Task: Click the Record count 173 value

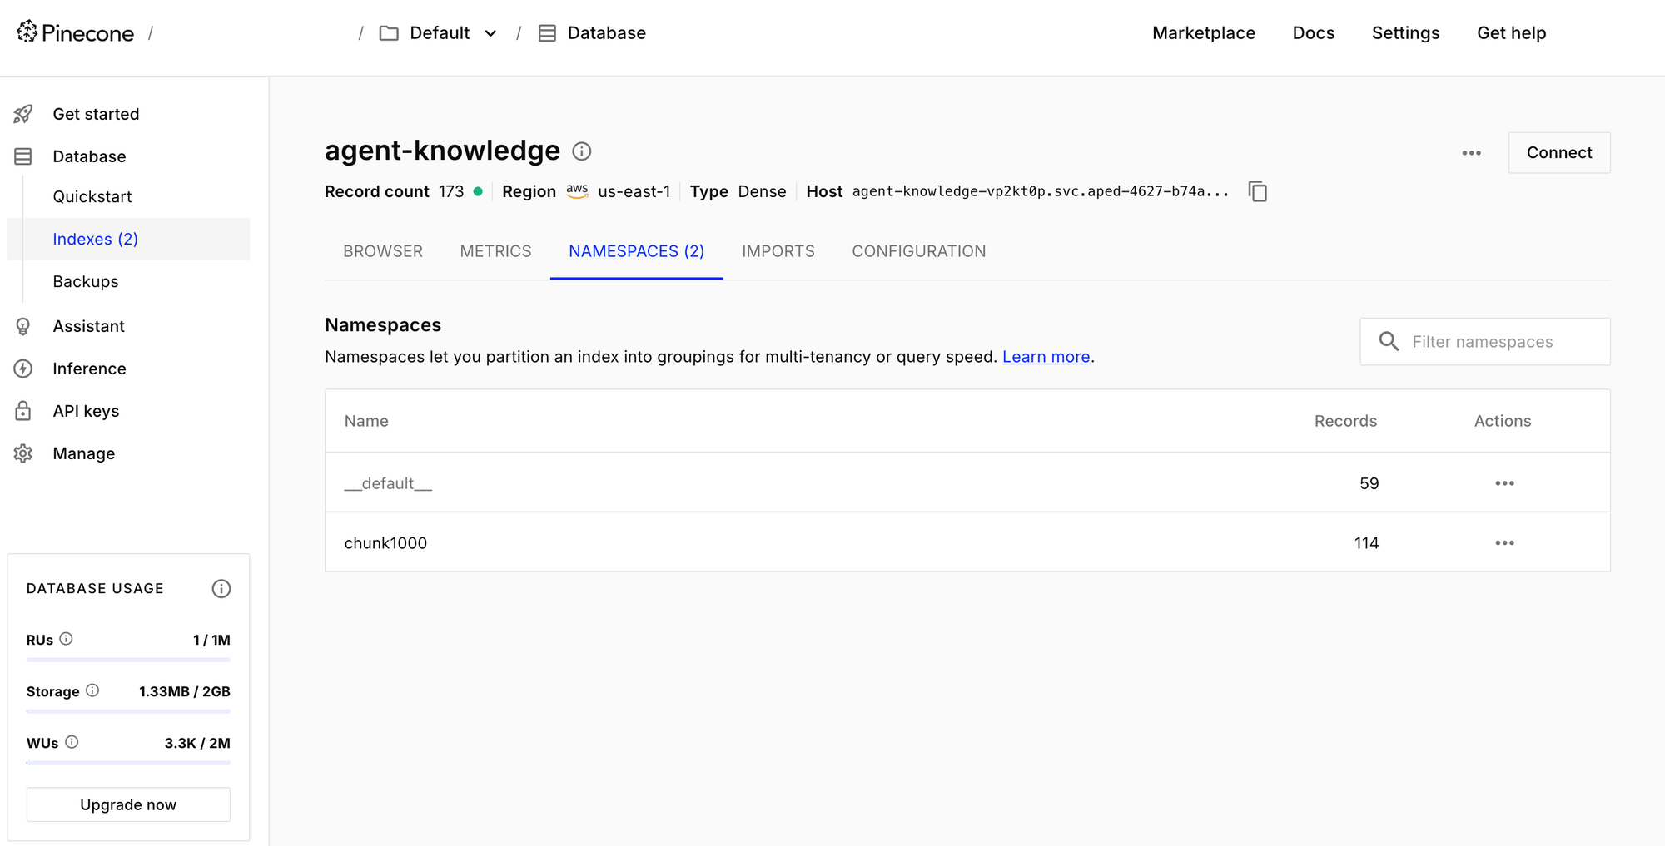Action: click(x=451, y=191)
